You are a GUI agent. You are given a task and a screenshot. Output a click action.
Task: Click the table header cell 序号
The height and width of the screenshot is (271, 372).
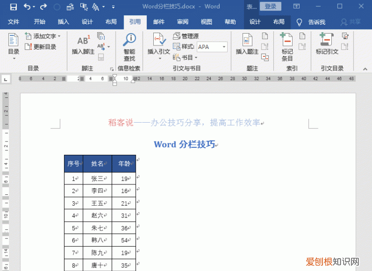pos(73,163)
